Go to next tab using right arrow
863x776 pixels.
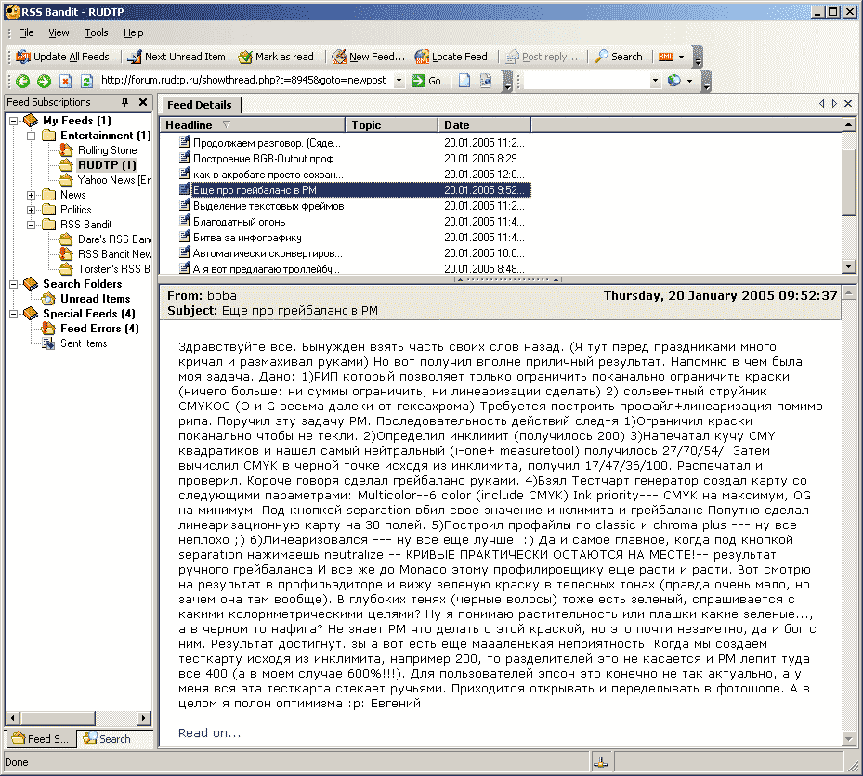834,103
